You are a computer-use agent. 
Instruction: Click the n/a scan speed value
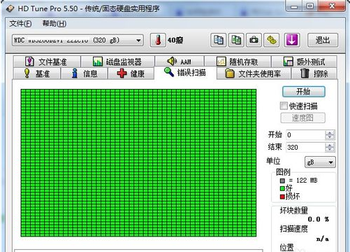tap(323, 239)
